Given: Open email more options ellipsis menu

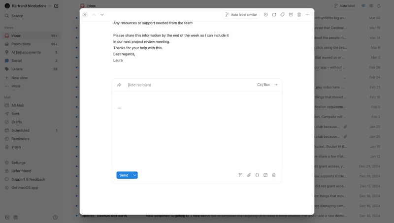Looking at the screenshot, I should point(307,15).
